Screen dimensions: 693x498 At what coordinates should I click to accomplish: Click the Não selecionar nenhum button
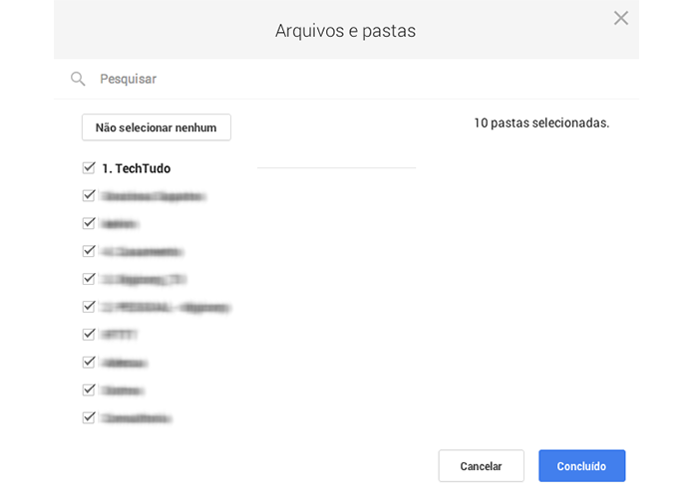coord(156,127)
